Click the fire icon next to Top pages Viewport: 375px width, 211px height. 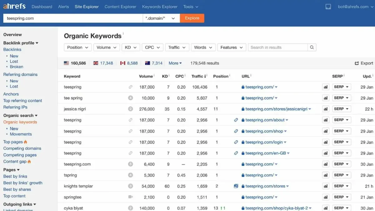point(26,142)
